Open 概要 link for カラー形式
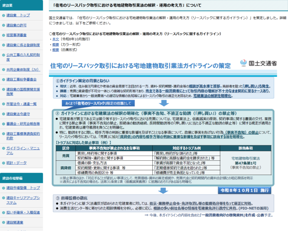This screenshot has width=288, height=231. tap(56, 45)
